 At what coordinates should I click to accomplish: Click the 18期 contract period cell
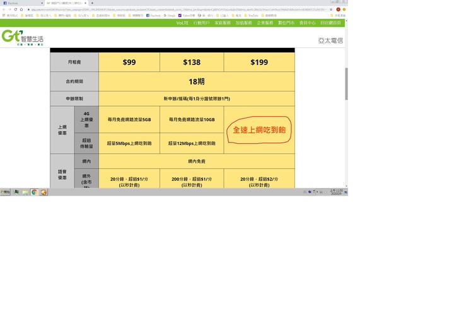197,81
